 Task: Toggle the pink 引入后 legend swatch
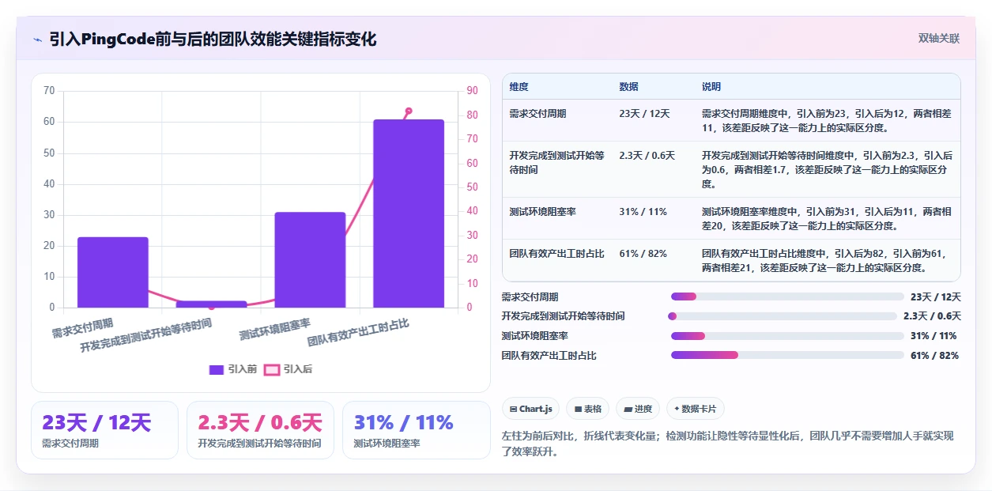tap(272, 369)
